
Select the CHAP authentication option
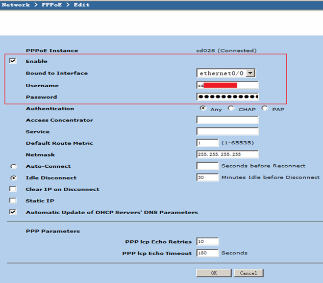(231, 109)
